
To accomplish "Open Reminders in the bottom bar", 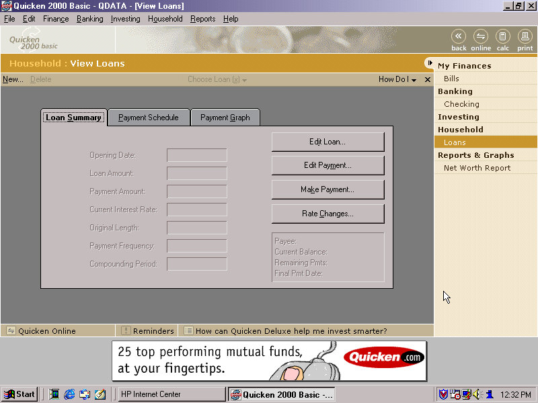I will tap(153, 330).
